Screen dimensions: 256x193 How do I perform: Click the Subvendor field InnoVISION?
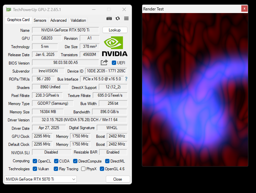[48, 71]
